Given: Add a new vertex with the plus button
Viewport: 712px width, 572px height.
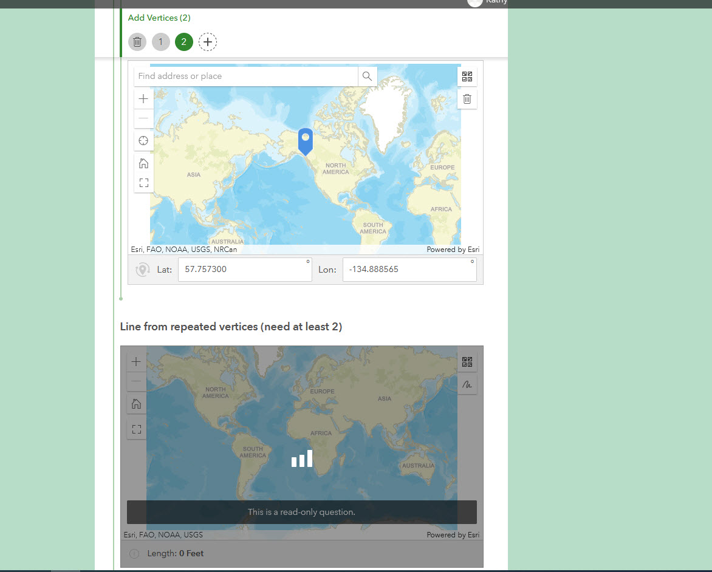Looking at the screenshot, I should pyautogui.click(x=208, y=42).
